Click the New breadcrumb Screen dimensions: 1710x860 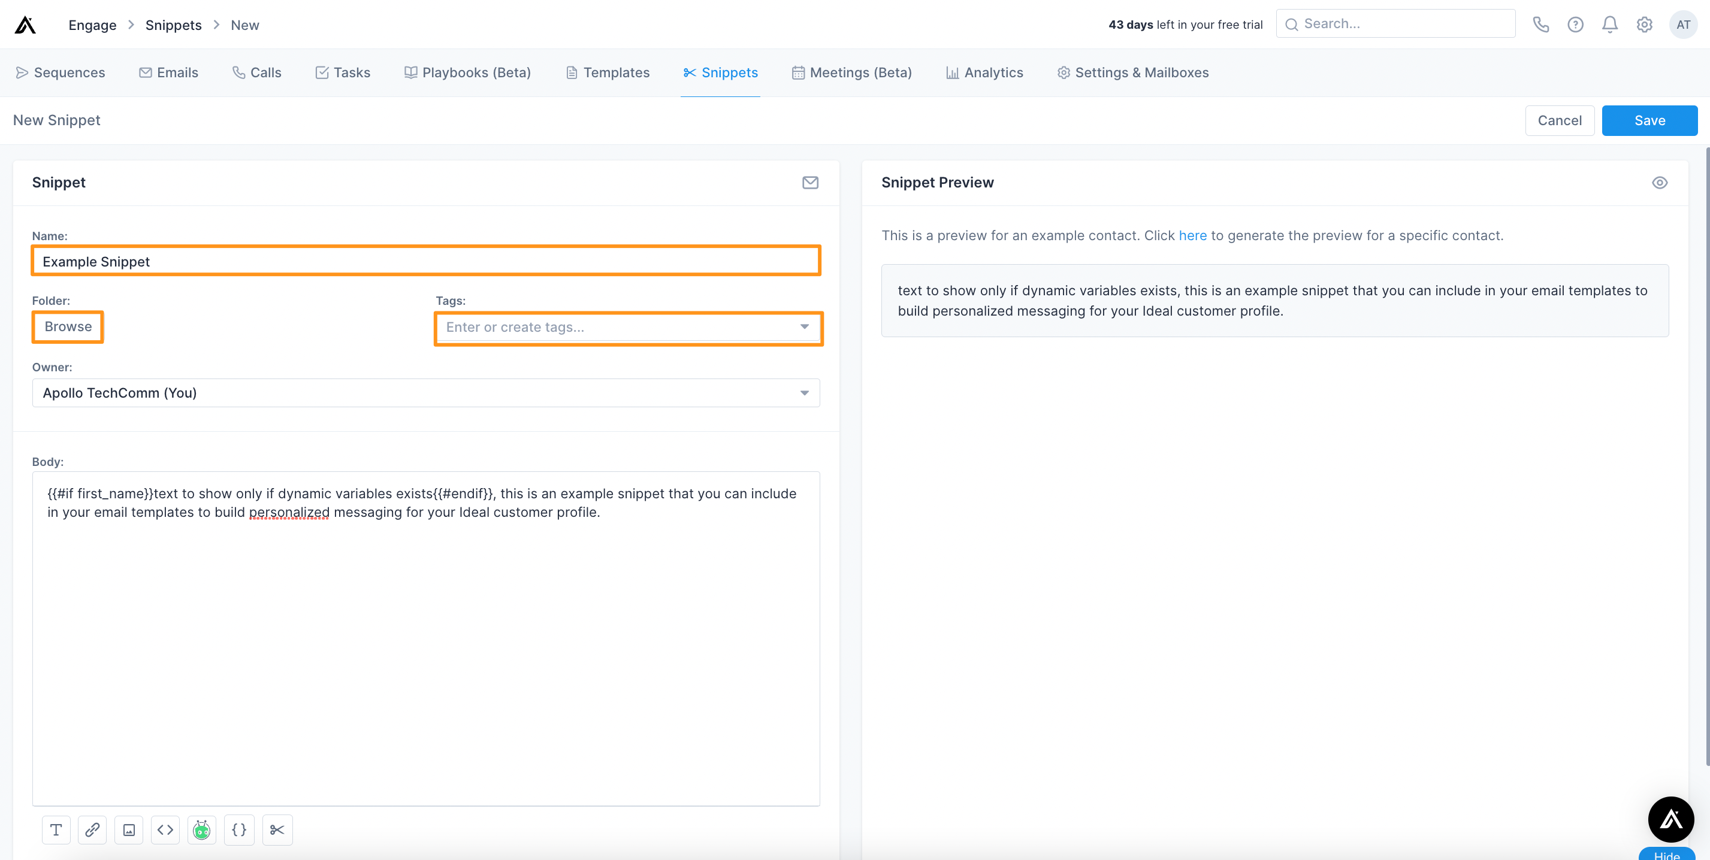coord(245,25)
